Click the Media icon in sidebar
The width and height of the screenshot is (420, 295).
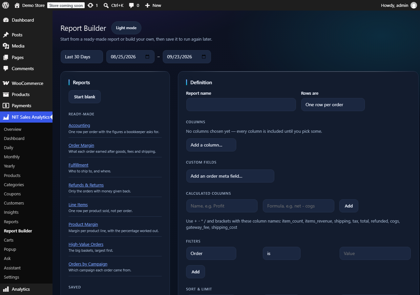(6, 46)
